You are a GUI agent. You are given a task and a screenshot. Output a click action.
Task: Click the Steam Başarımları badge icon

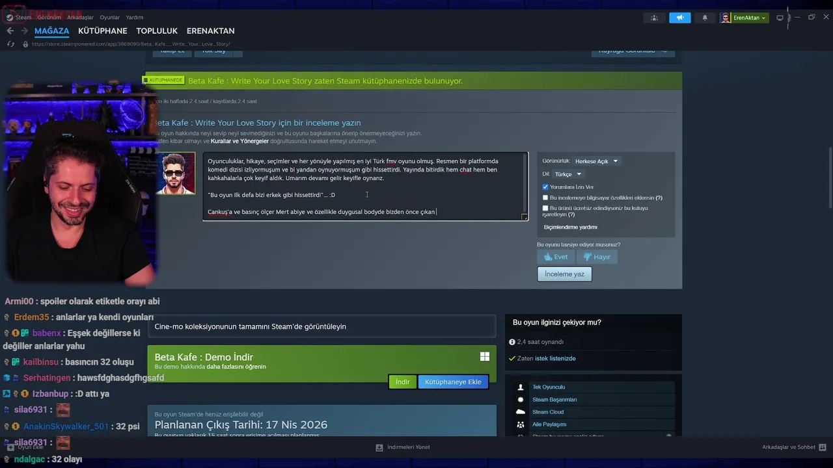pos(521,399)
